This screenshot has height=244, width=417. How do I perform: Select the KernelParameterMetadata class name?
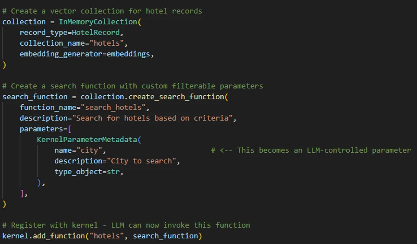[87, 140]
